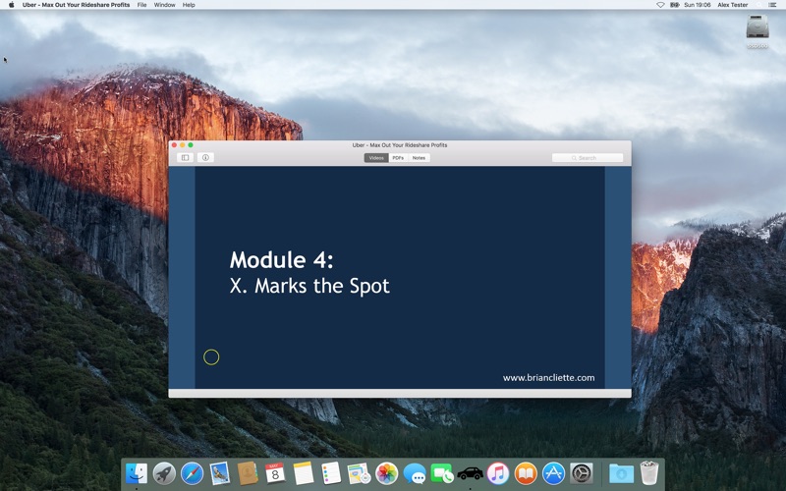Image resolution: width=786 pixels, height=491 pixels.
Task: Open Finder from the Dock
Action: pos(137,473)
